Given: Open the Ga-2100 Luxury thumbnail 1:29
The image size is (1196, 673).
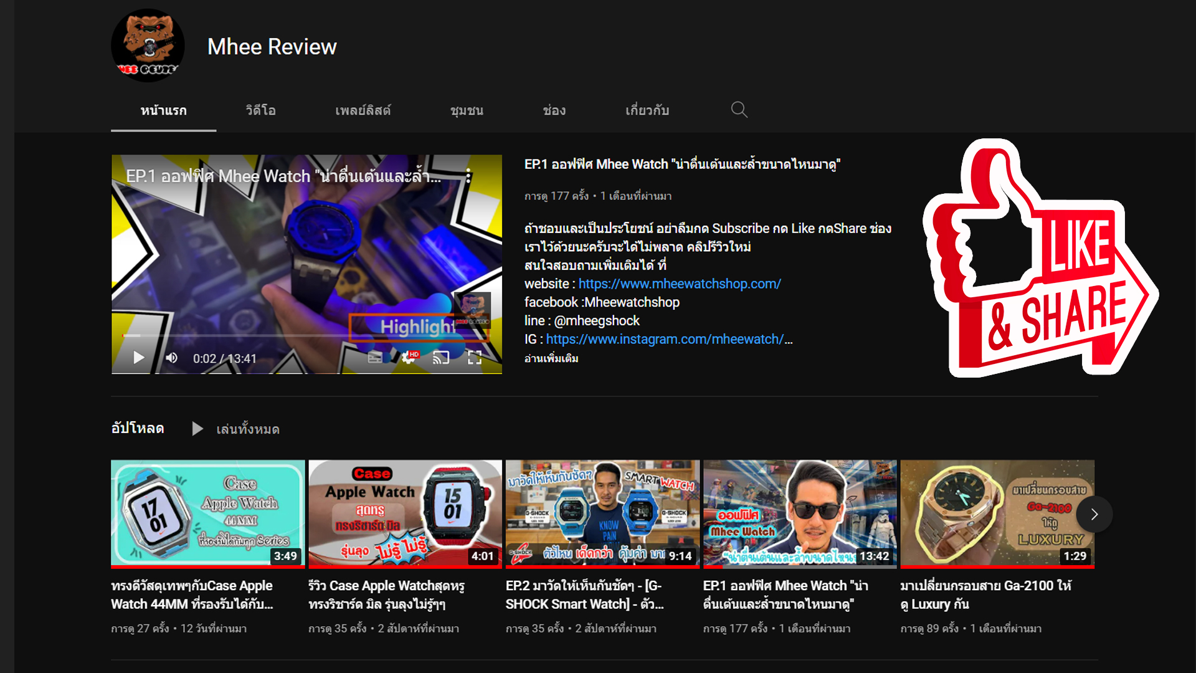Looking at the screenshot, I should (997, 513).
